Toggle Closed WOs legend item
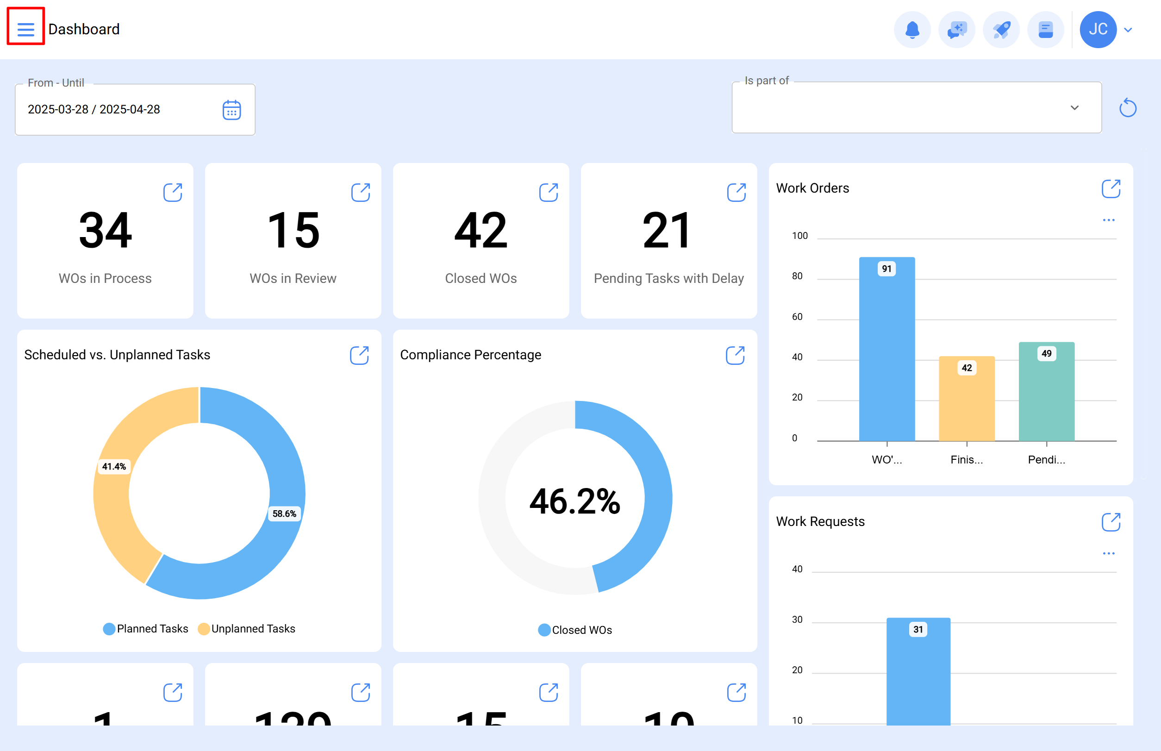Screen dimensions: 1161x751 pos(575,630)
